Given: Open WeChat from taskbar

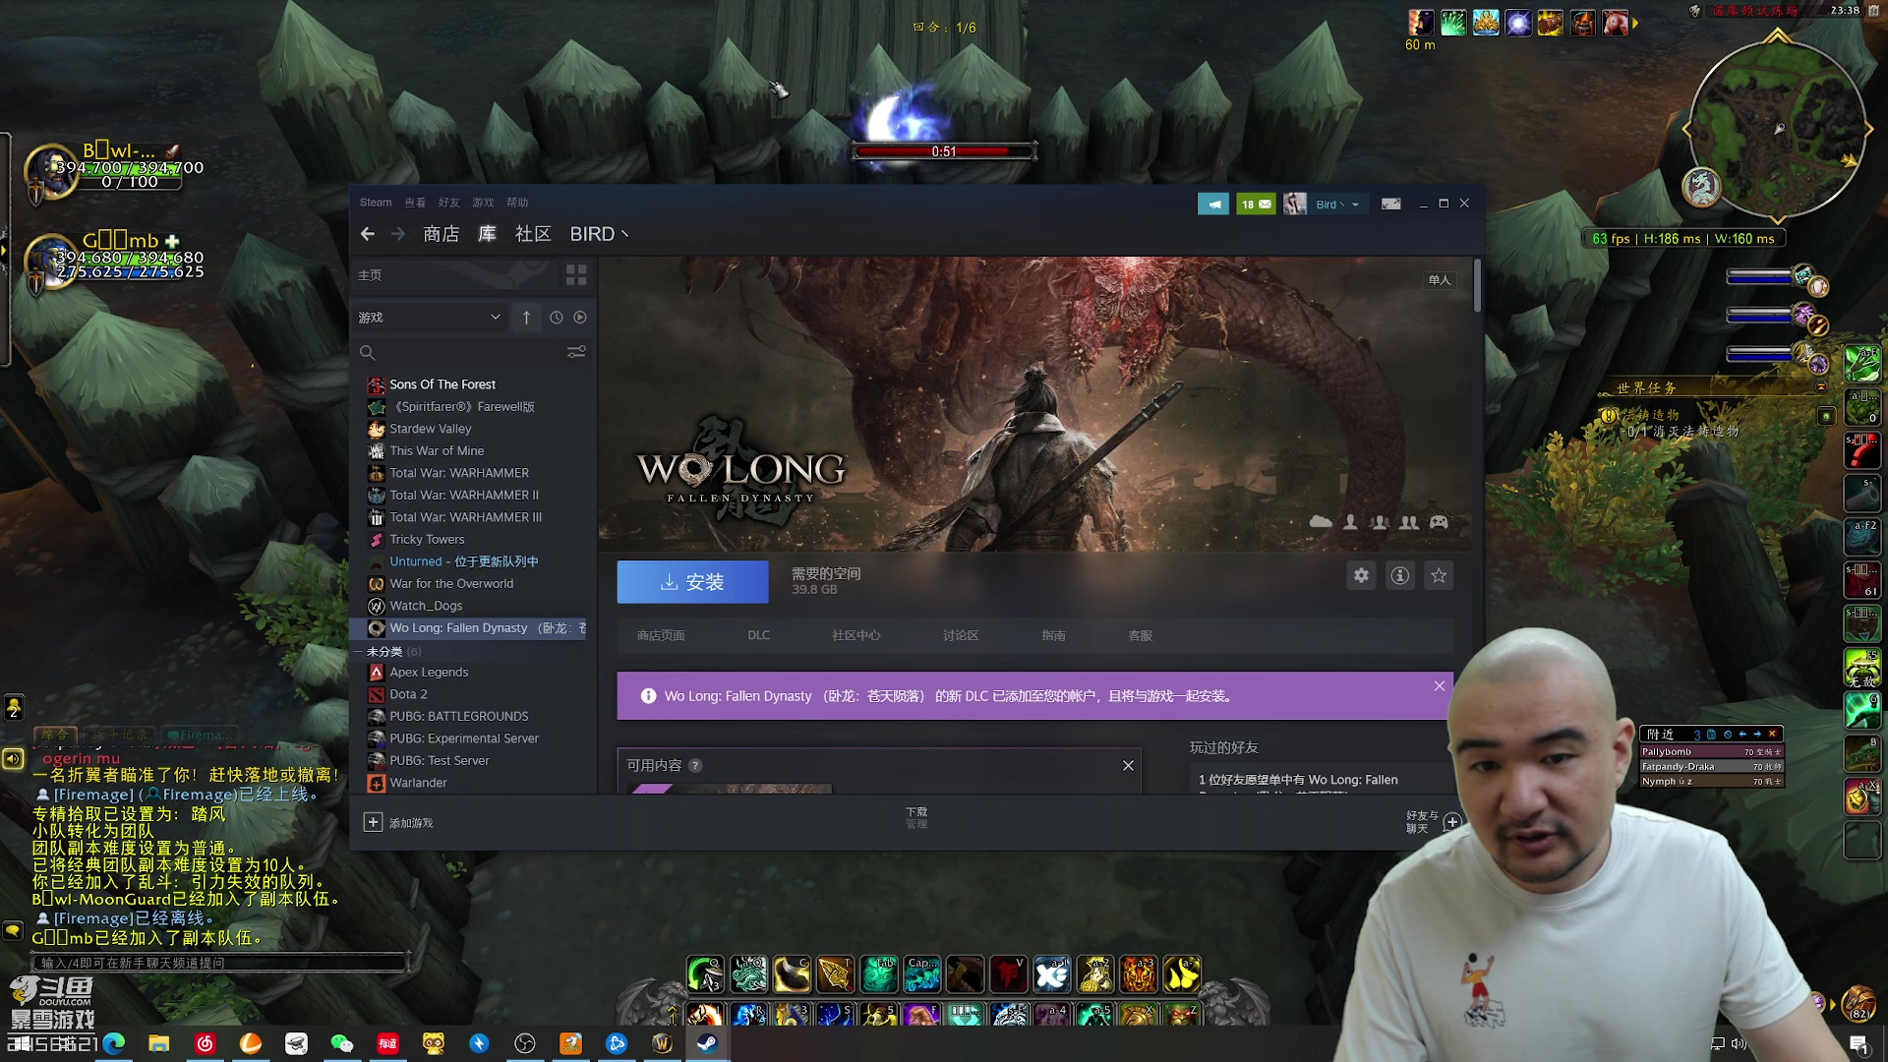Looking at the screenshot, I should pyautogui.click(x=342, y=1043).
